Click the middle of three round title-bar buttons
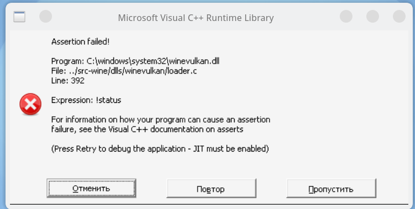Screen dimensions: 415x209 (x=372, y=17)
